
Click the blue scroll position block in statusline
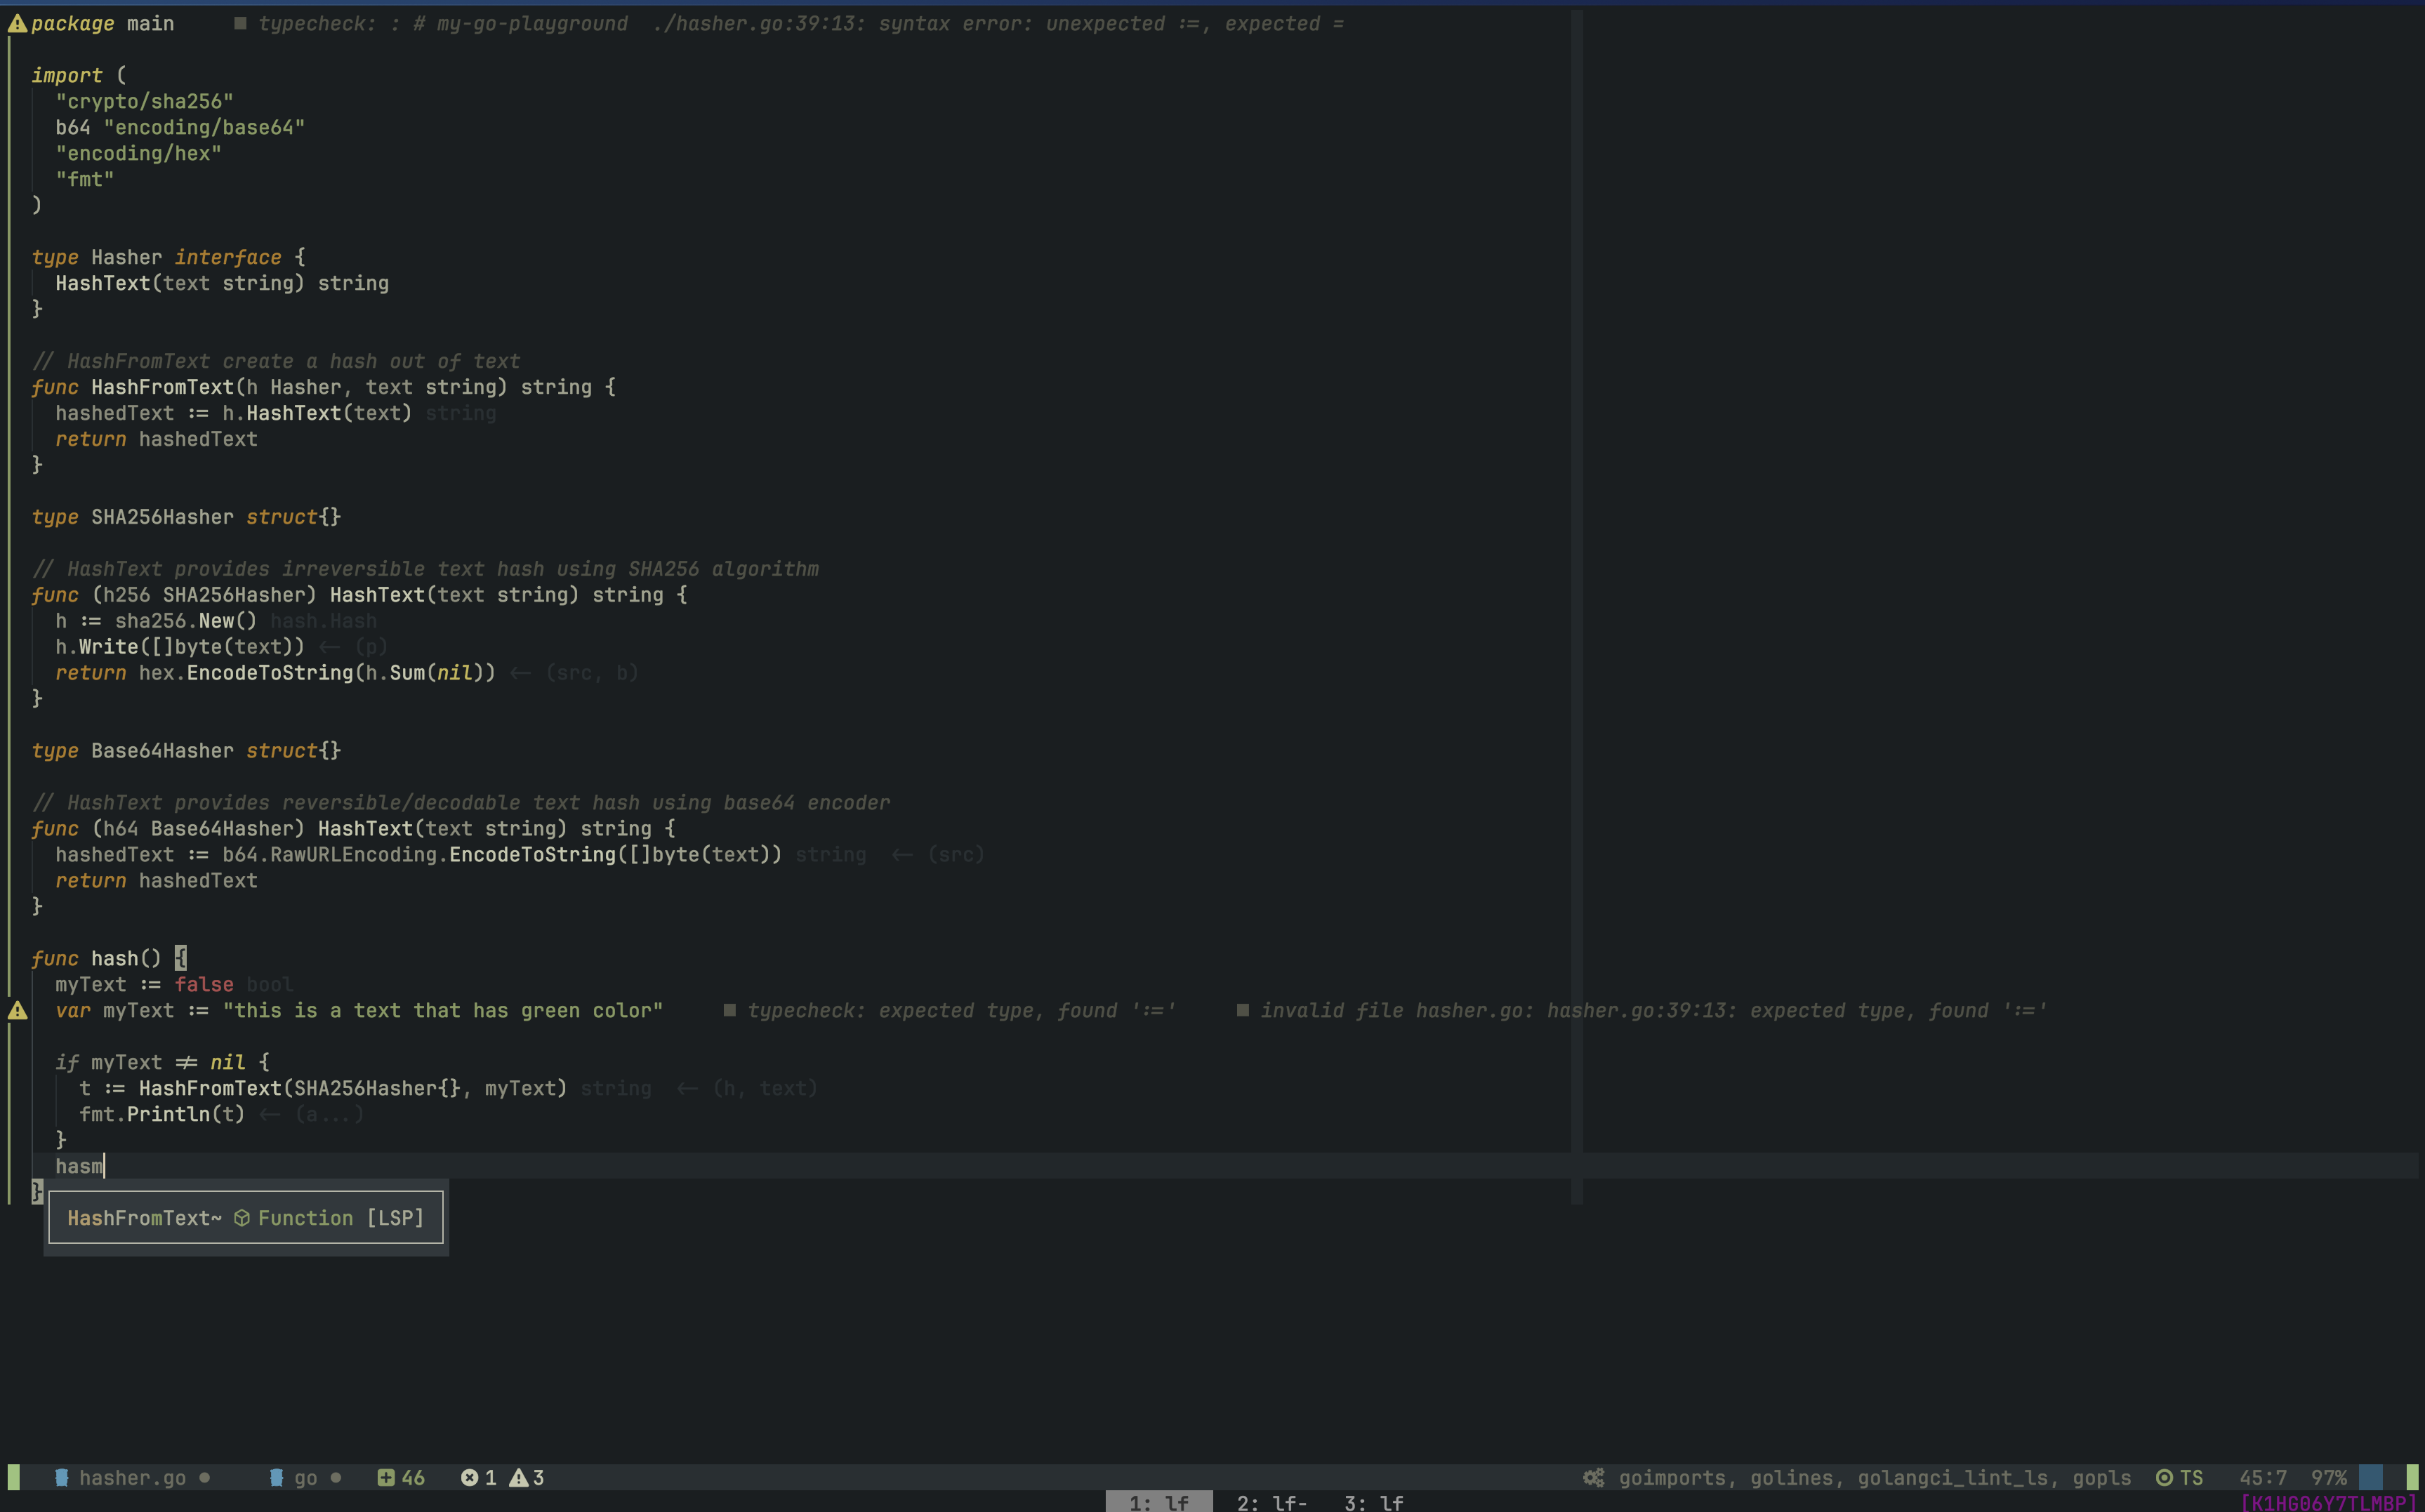pos(2370,1477)
